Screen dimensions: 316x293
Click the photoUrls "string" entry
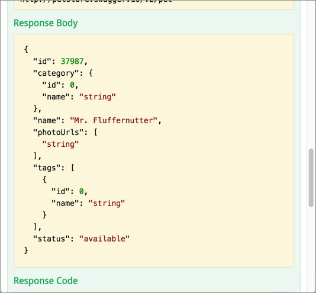click(x=60, y=144)
